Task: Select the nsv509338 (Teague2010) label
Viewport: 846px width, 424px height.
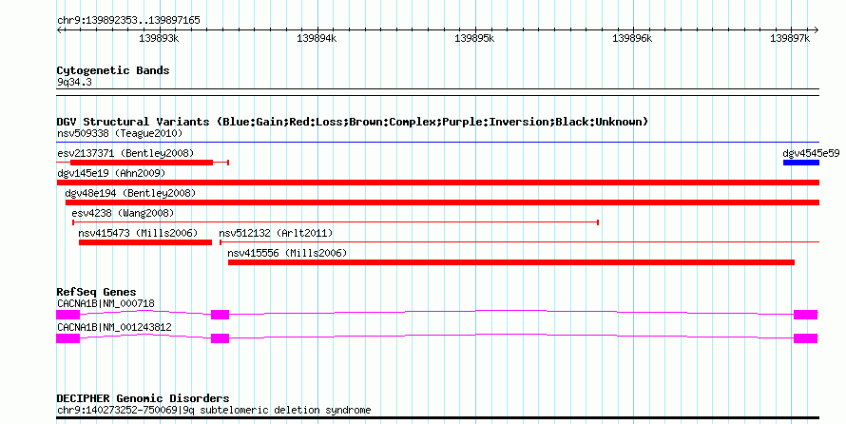Action: tap(120, 133)
